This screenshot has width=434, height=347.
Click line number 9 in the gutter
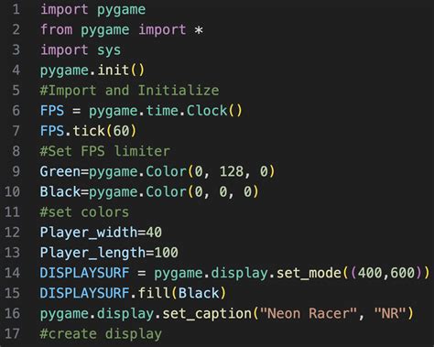point(16,171)
